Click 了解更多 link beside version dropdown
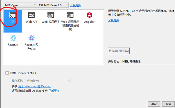Screen dimensions: 175x108 click(75, 5)
